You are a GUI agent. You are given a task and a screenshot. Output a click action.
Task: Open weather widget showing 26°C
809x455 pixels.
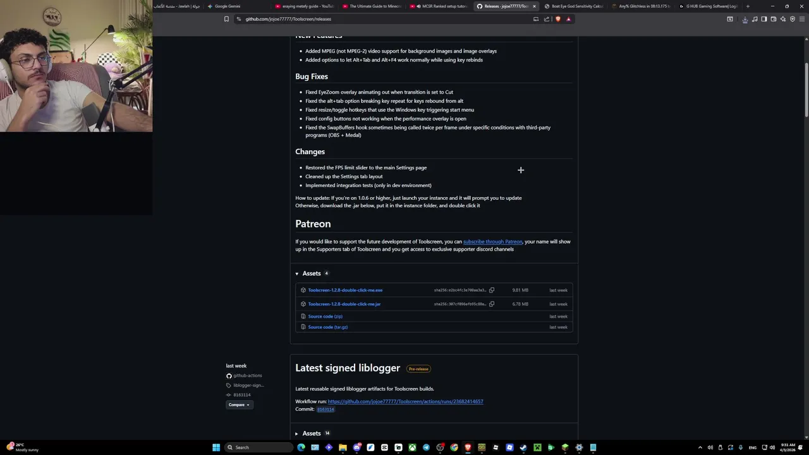coord(23,447)
